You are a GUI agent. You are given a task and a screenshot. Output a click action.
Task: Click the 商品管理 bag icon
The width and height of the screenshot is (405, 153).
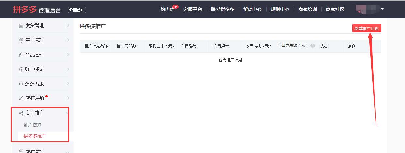tap(21, 55)
